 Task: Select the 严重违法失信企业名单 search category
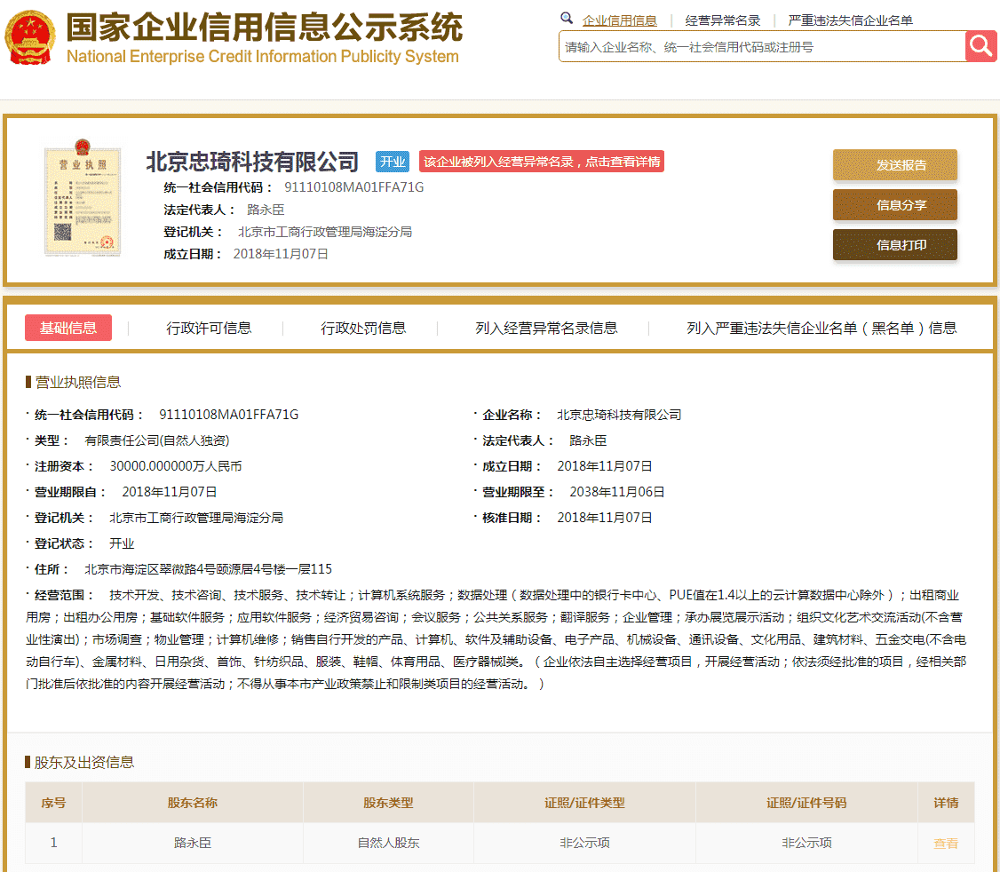(850, 20)
